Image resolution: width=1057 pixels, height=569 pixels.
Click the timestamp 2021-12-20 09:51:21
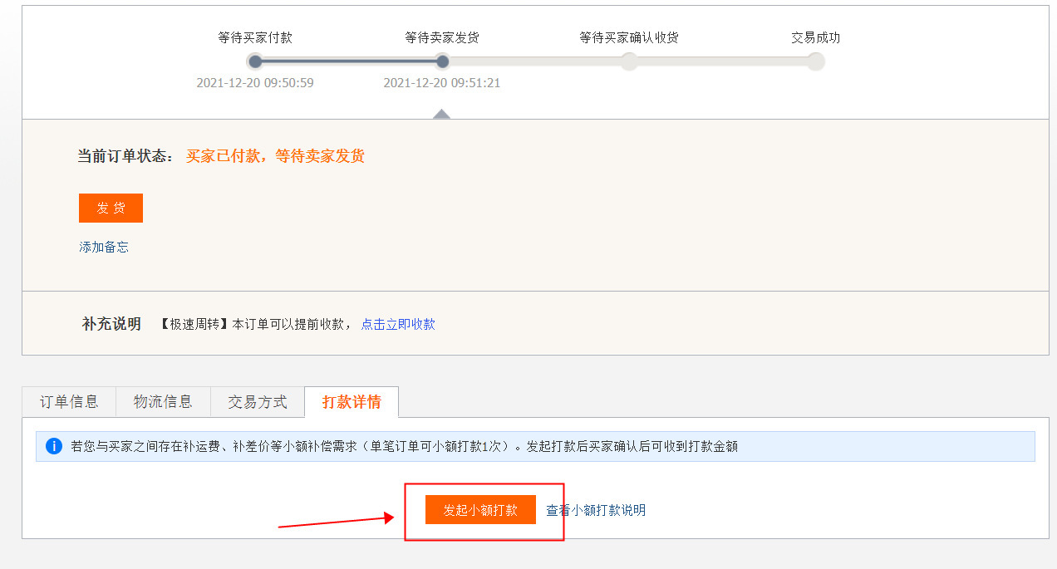(442, 83)
